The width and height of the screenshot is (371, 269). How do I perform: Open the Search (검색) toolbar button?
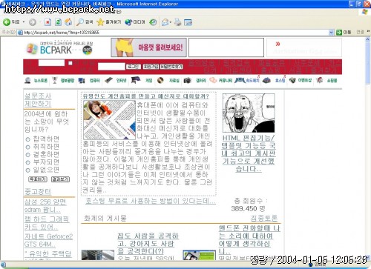coord(85,22)
